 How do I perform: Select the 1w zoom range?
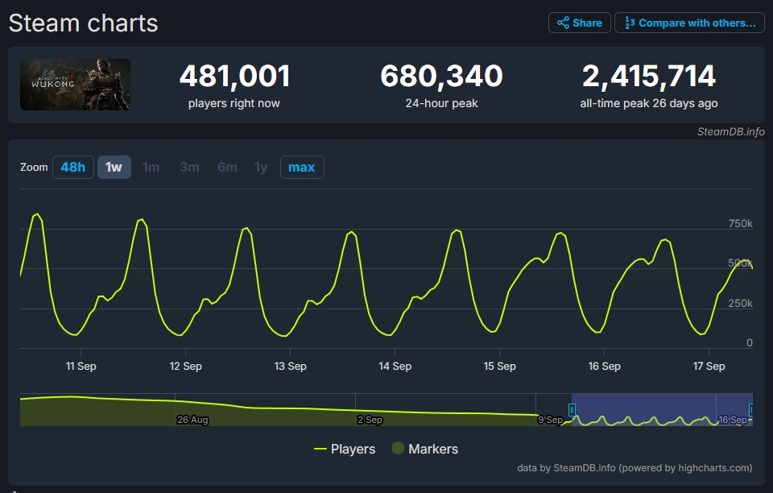coord(114,167)
